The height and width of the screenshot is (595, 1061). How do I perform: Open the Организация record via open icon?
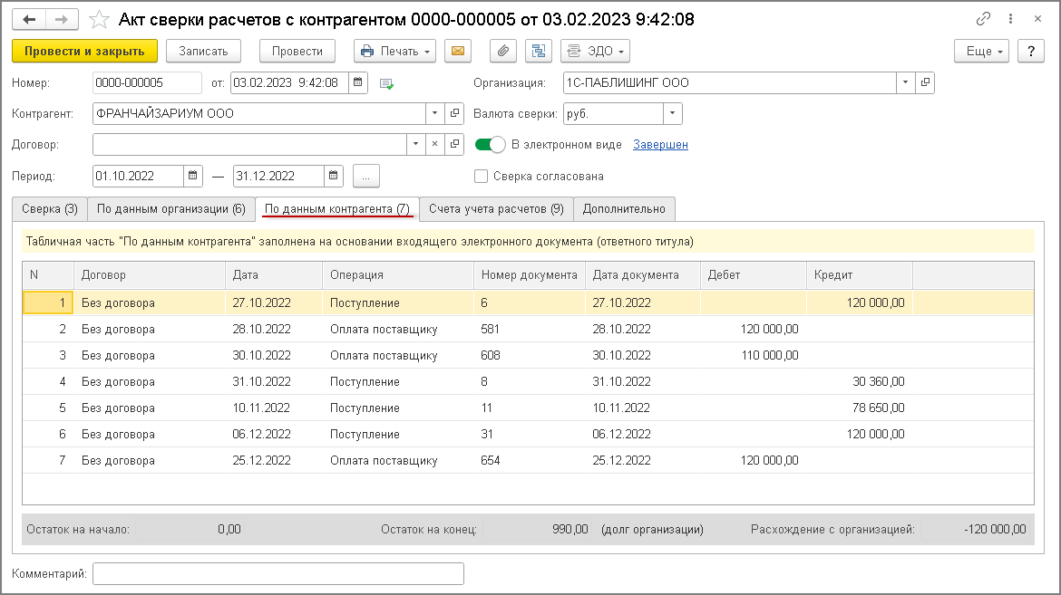tap(925, 83)
